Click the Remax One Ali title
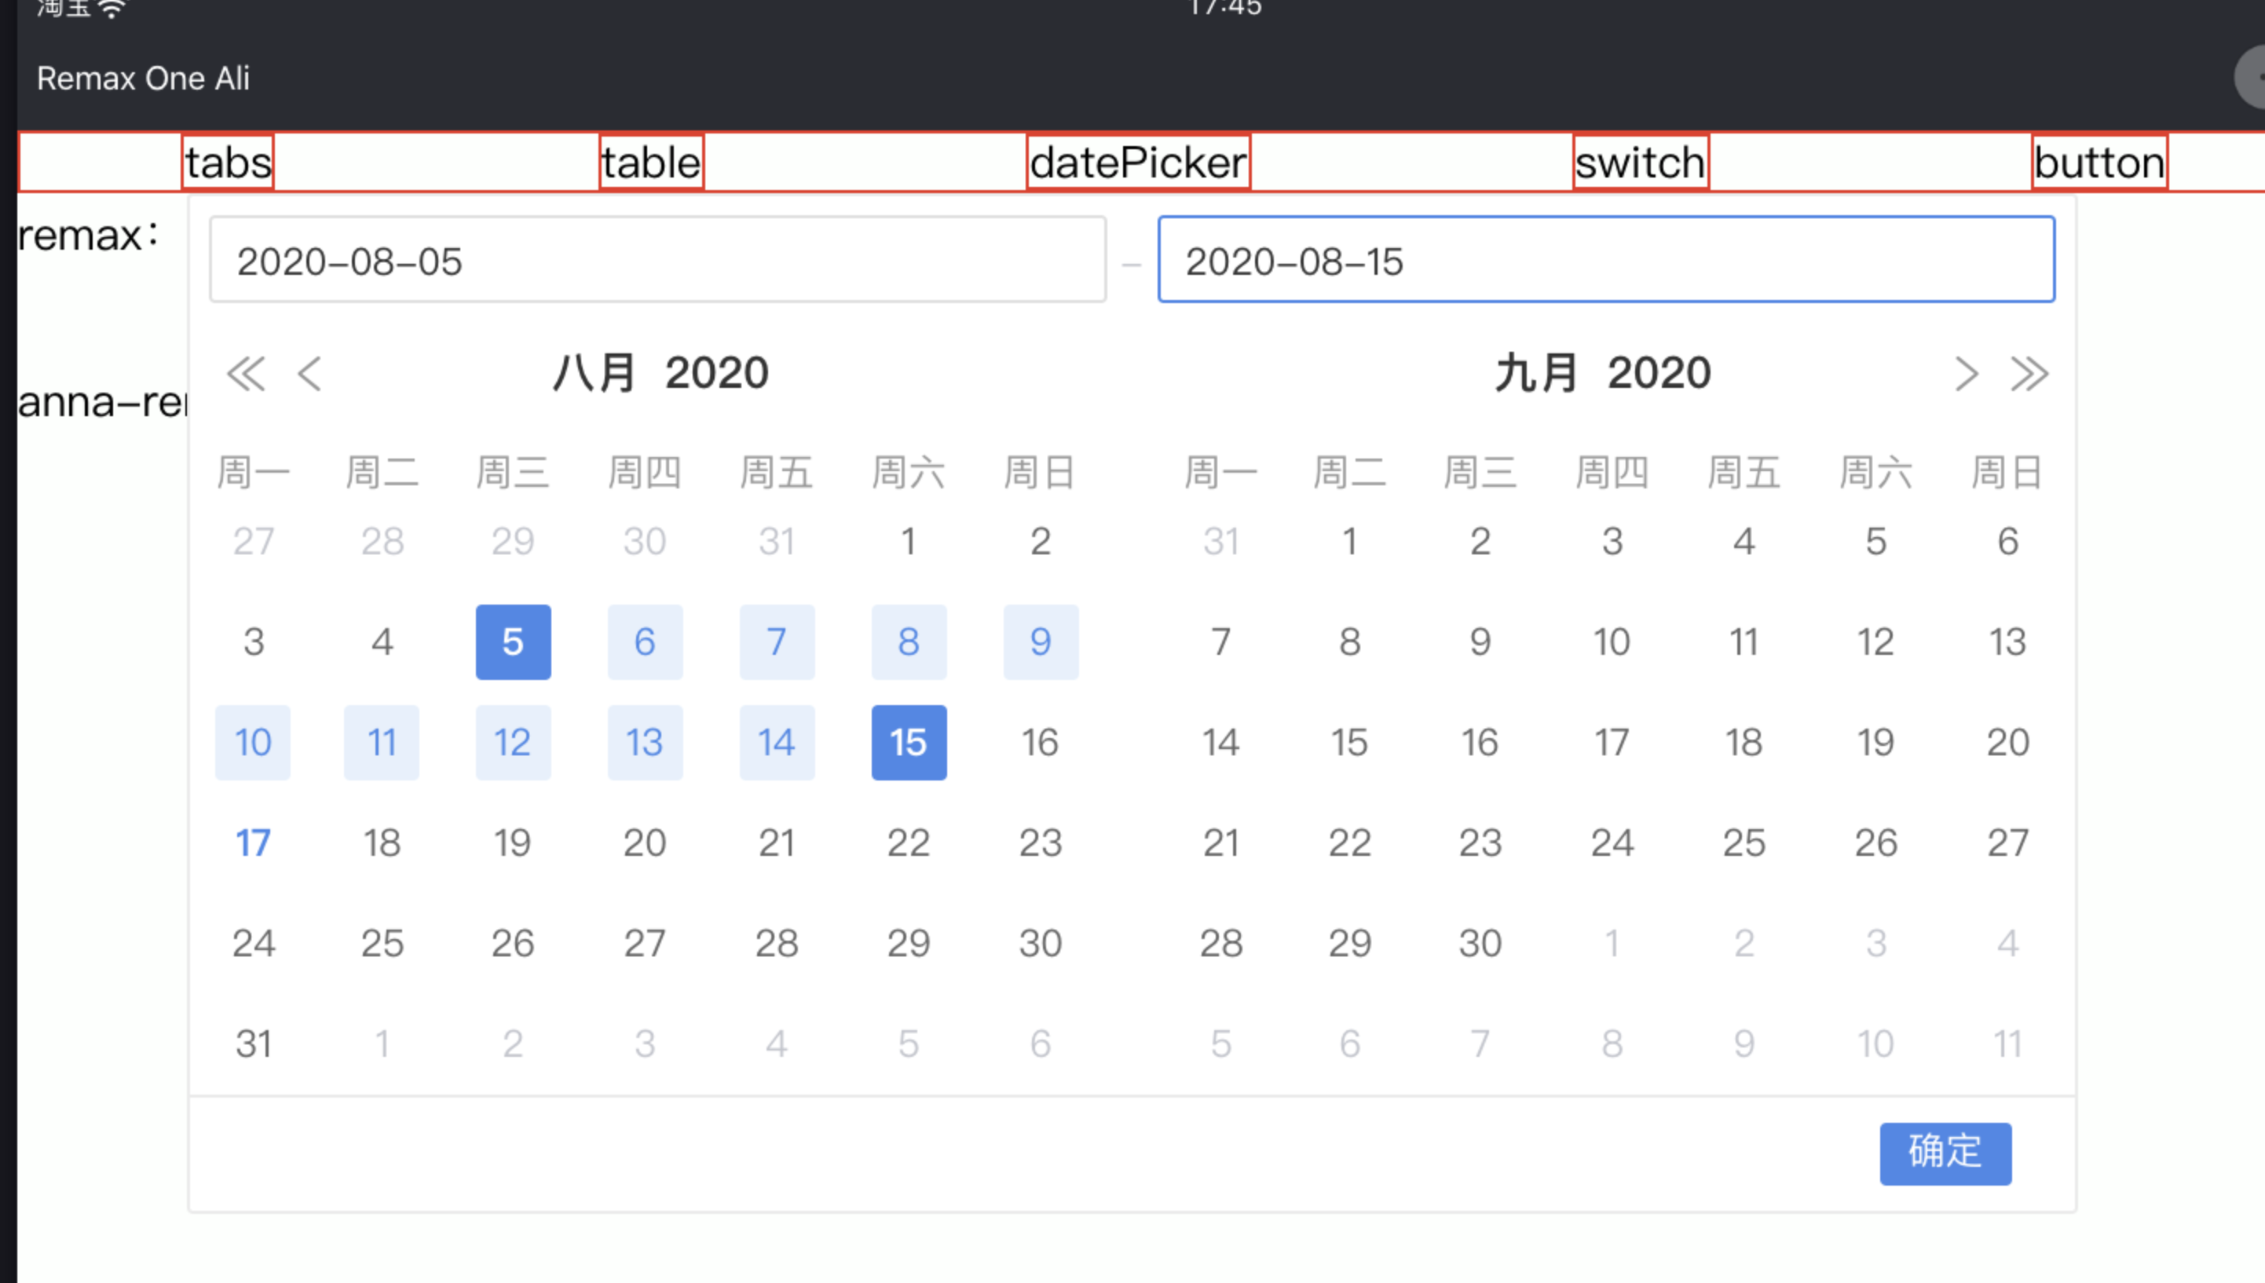2265x1283 pixels. tap(144, 79)
